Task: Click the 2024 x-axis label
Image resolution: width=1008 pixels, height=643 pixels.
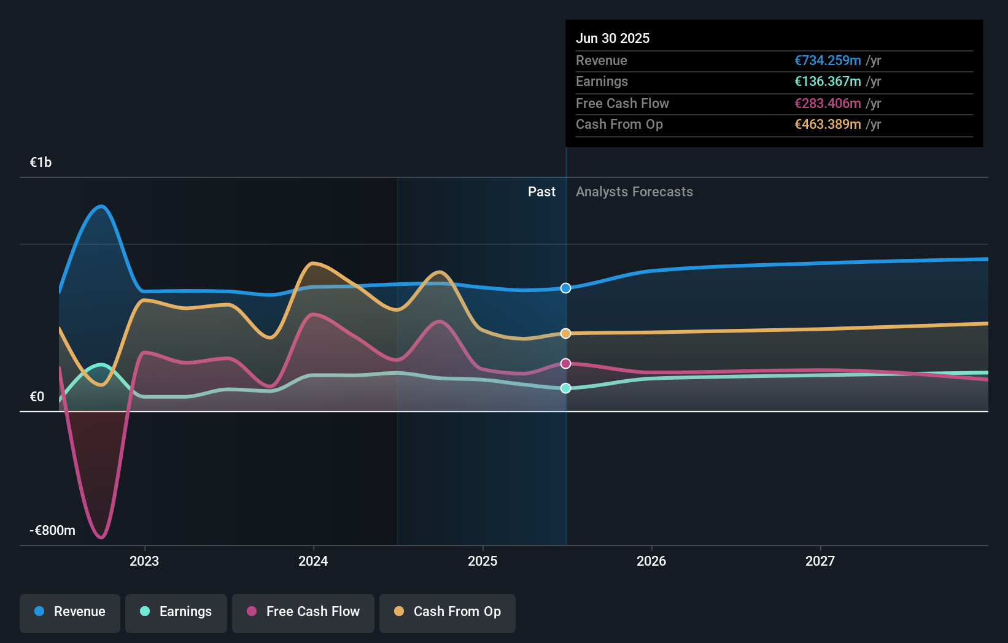Action: (x=313, y=561)
